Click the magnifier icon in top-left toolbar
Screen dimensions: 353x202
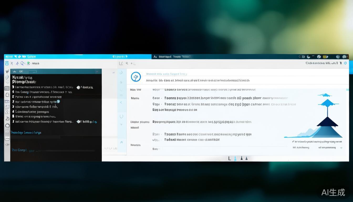point(23,63)
